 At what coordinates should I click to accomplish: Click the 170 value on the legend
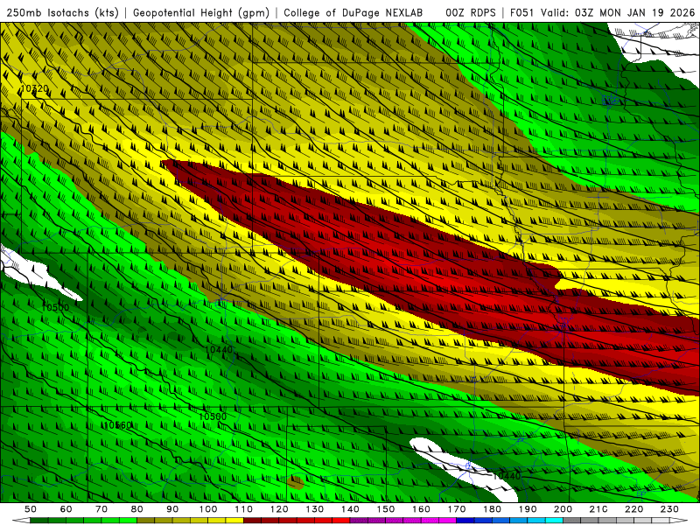point(457,509)
